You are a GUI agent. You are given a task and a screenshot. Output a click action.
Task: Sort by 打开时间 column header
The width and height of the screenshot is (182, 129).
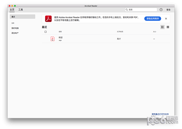pos(120,32)
